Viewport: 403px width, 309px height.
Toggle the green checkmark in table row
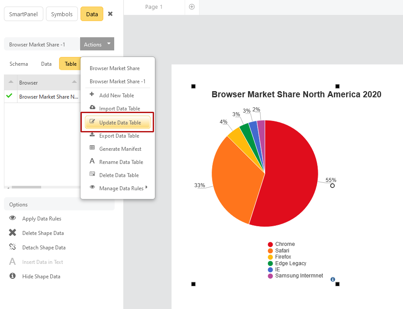(x=9, y=96)
